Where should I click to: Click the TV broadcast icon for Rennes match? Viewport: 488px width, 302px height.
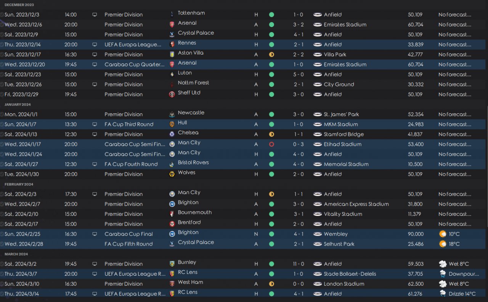[95, 45]
